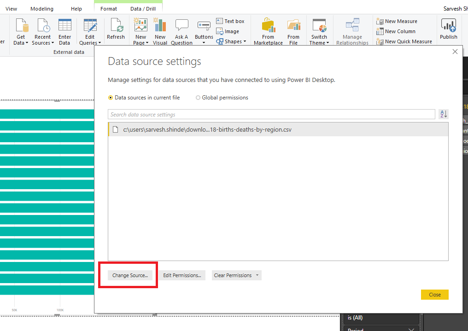
Task: Switch to Global permissions
Action: (198, 98)
